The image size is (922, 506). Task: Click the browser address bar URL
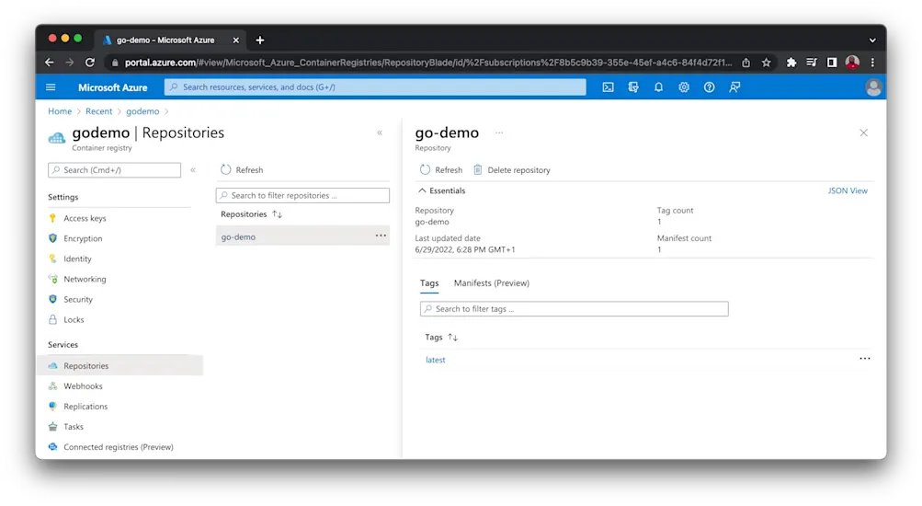coord(428,63)
